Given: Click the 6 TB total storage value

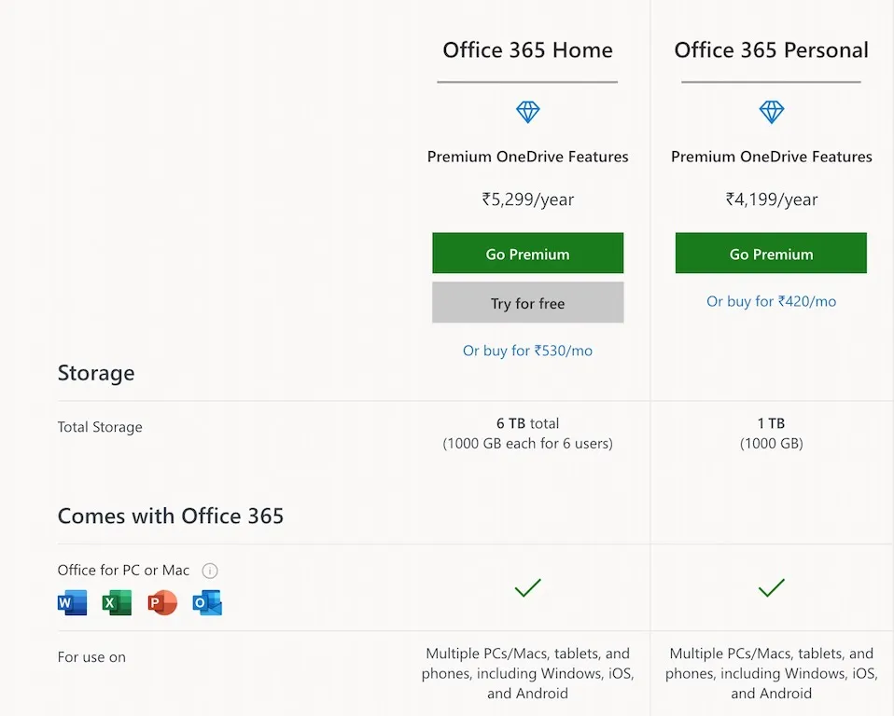Looking at the screenshot, I should point(528,423).
